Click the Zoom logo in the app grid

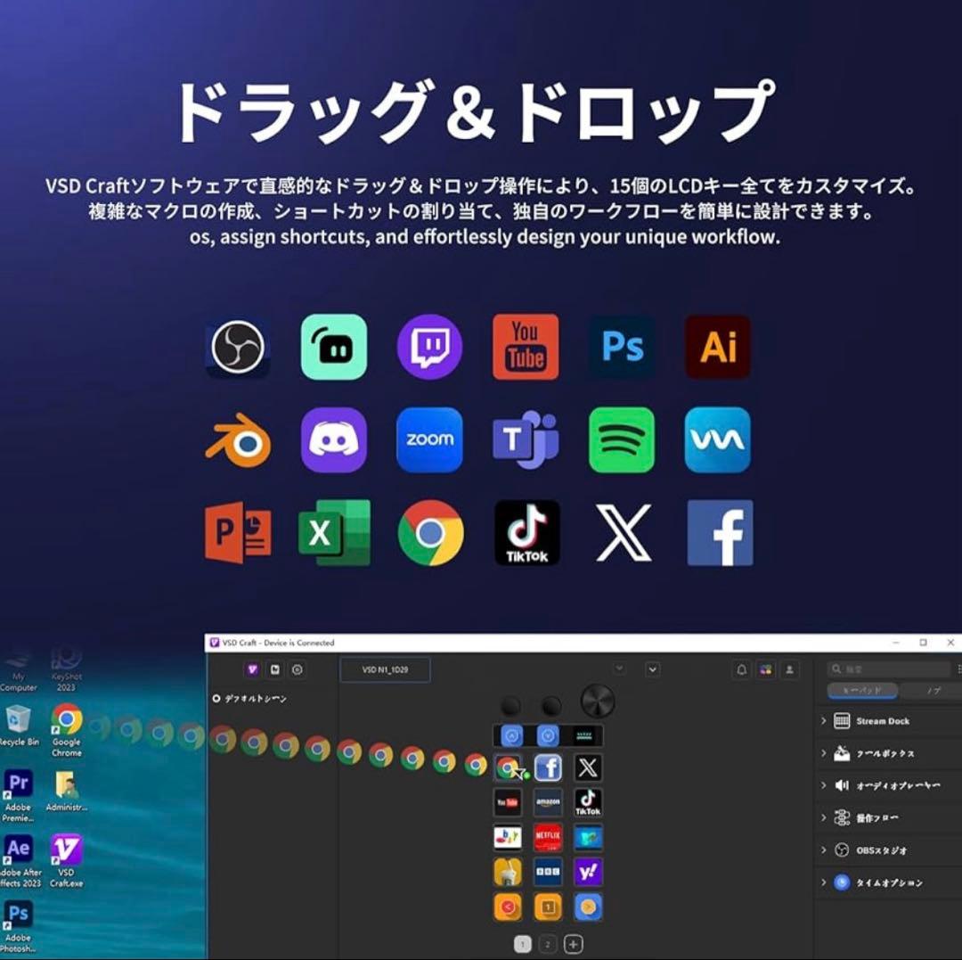[x=429, y=440]
